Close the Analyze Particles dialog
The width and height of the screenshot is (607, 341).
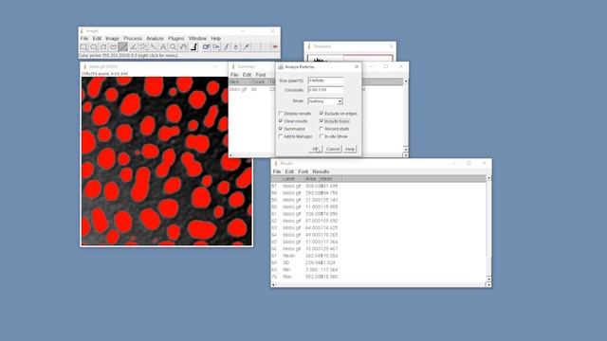click(357, 67)
